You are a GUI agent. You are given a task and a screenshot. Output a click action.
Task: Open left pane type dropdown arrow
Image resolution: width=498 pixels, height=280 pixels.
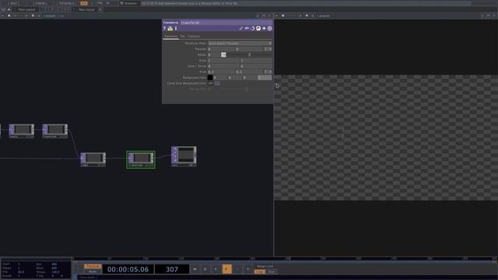3,16
